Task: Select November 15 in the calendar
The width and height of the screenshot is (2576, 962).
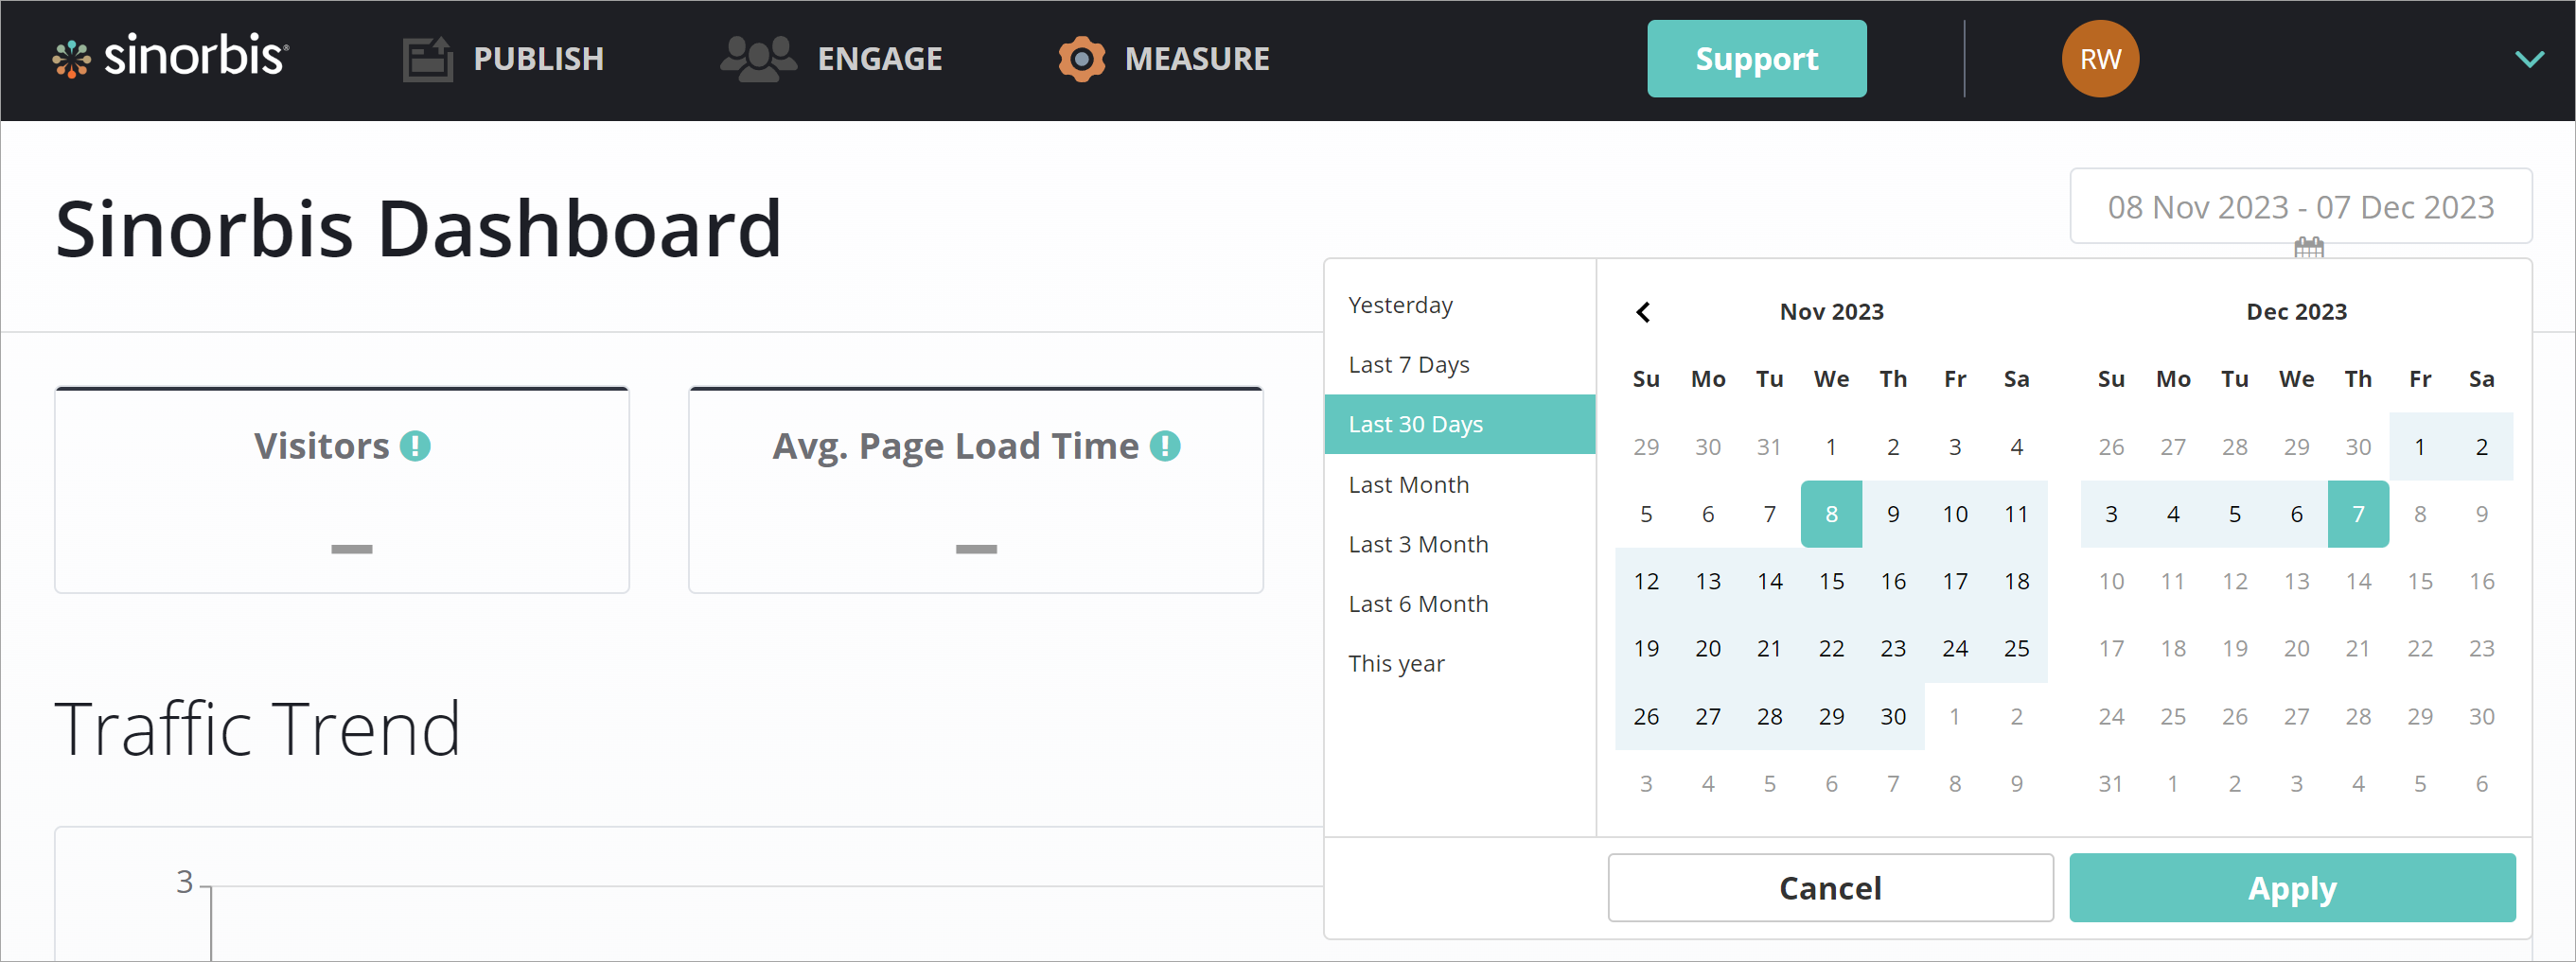Action: click(x=1831, y=582)
